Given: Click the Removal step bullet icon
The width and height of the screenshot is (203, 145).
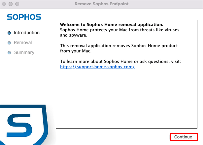Looking at the screenshot, I should pyautogui.click(x=9, y=43).
